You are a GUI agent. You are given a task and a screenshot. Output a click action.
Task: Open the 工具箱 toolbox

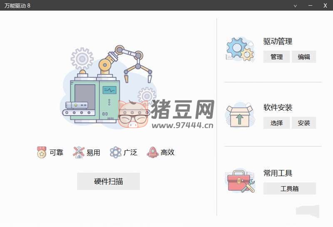click(290, 188)
